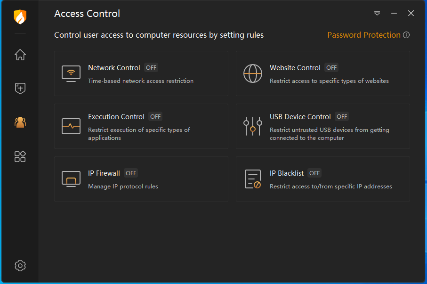
Task: Click the Network Control Wi-Fi monitor icon
Action: [x=71, y=73]
